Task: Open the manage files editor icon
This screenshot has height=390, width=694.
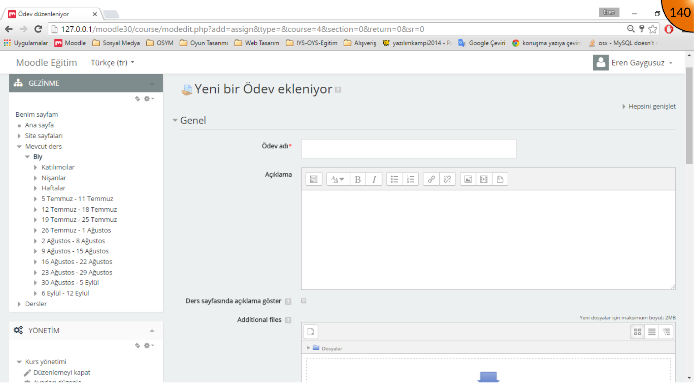Action: click(x=500, y=179)
